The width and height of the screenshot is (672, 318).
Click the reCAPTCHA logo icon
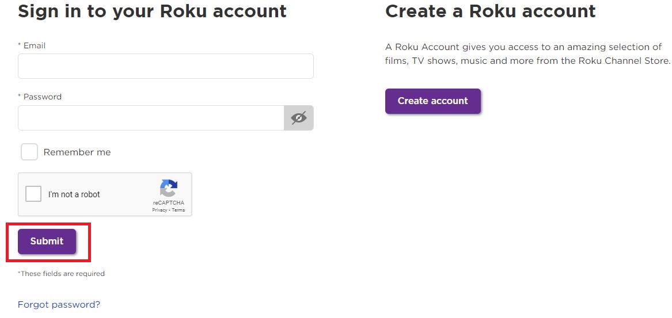[x=169, y=188]
